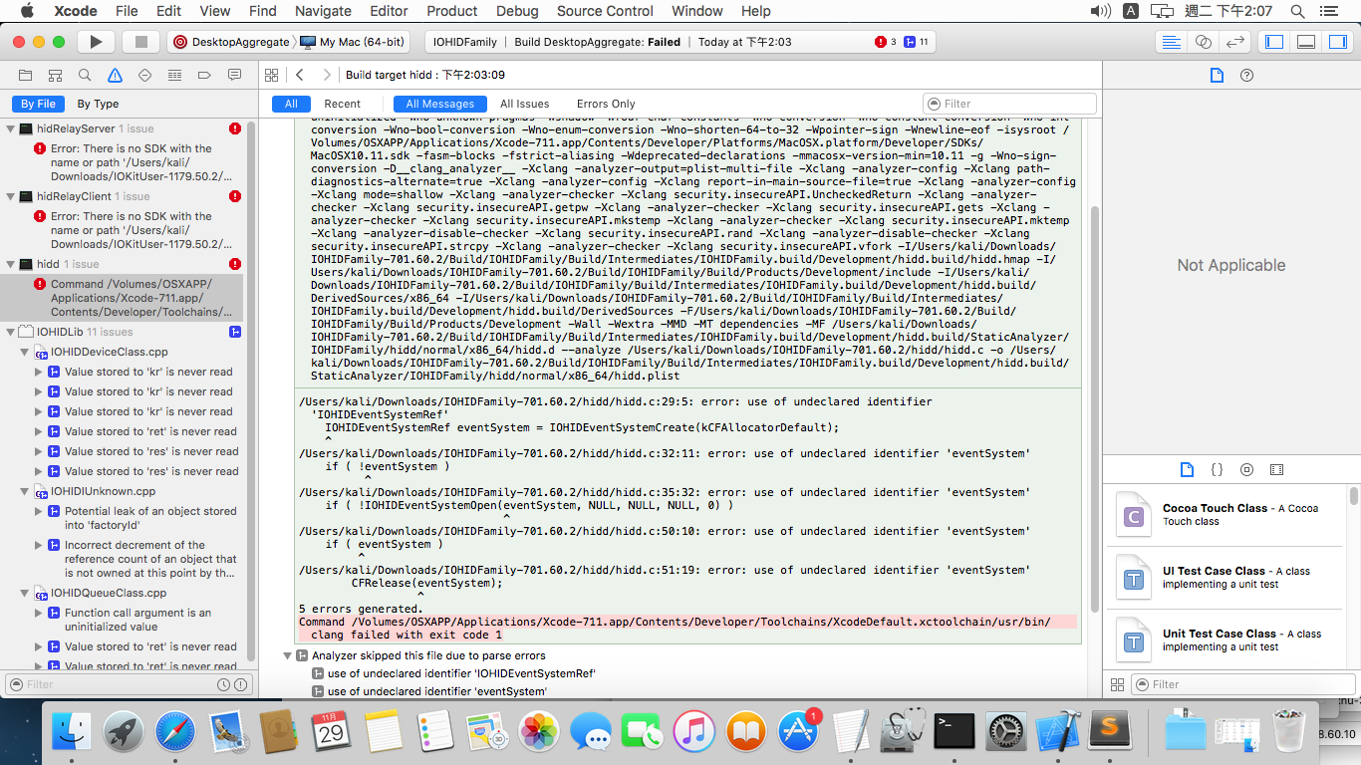This screenshot has height=765, width=1361.
Task: Select the Recent scope in build log
Action: pos(343,104)
